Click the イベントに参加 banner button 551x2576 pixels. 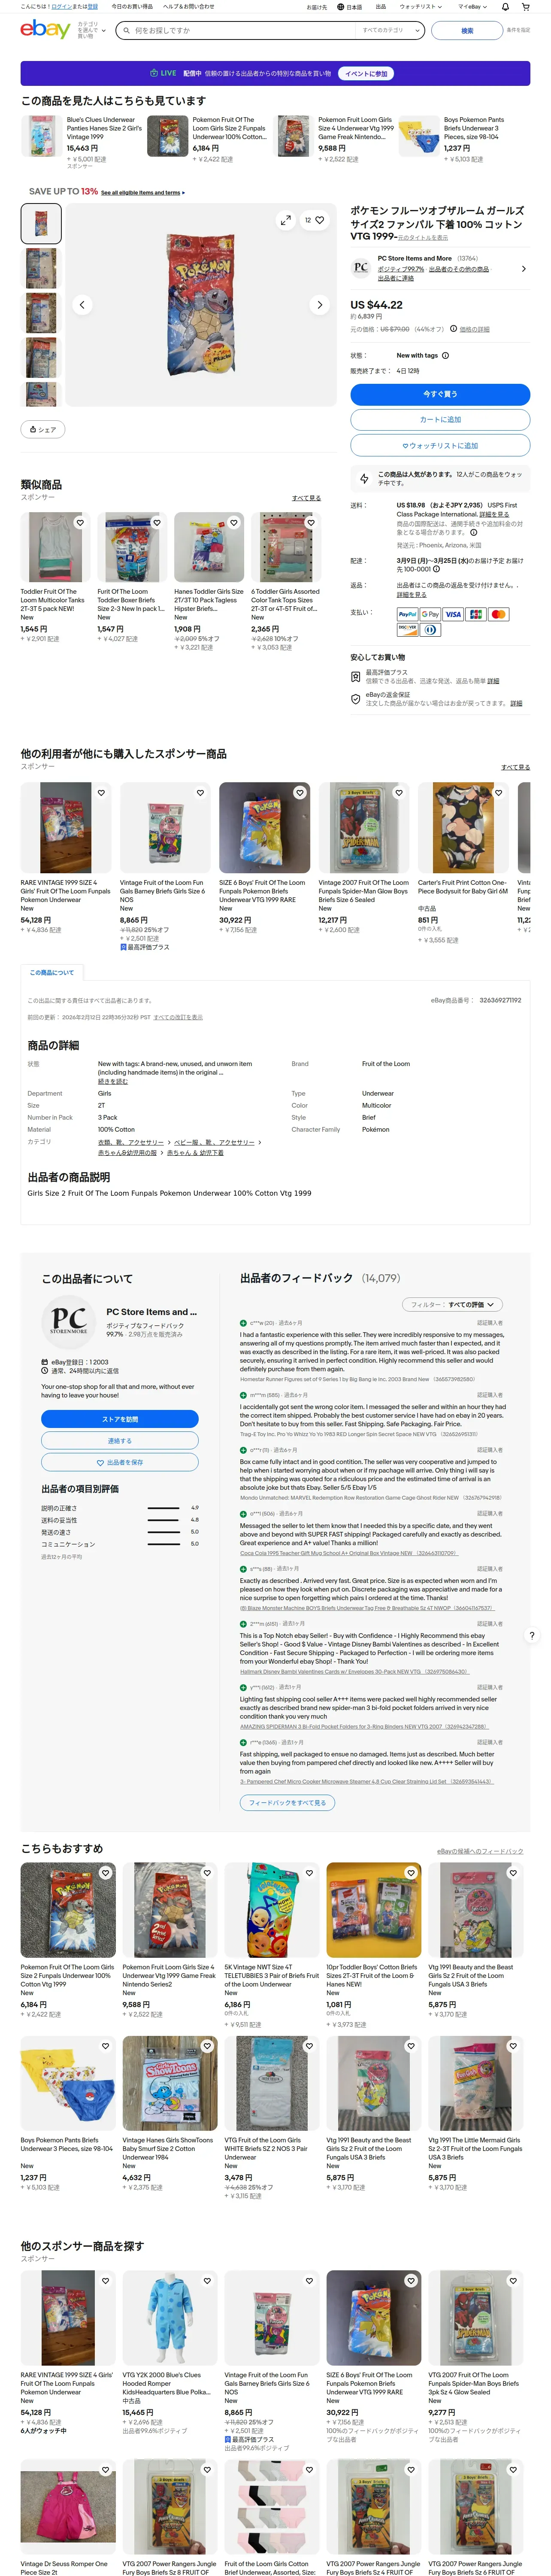click(x=367, y=73)
